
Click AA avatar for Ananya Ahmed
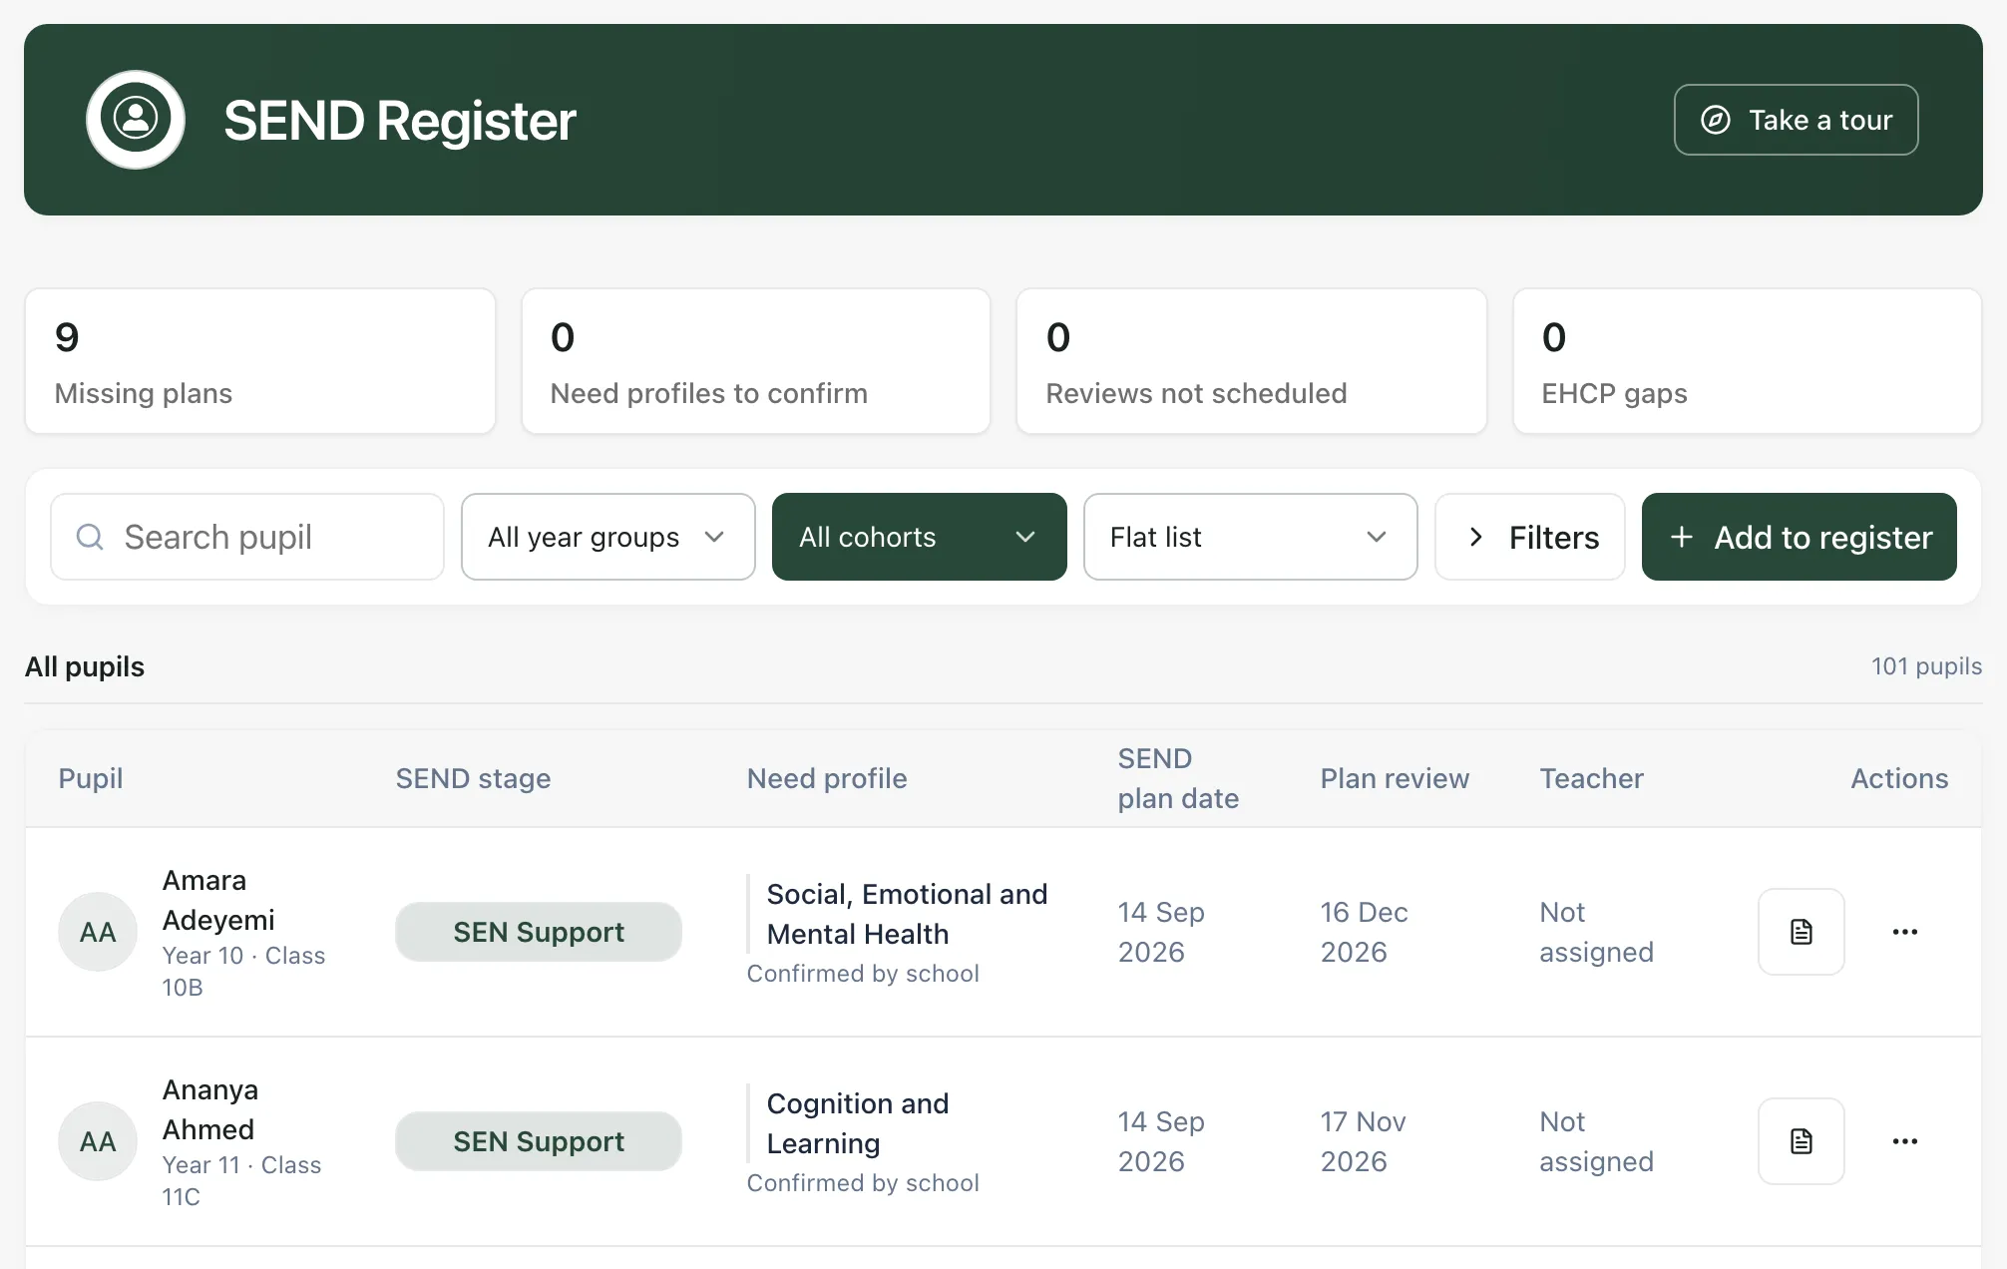(x=98, y=1141)
